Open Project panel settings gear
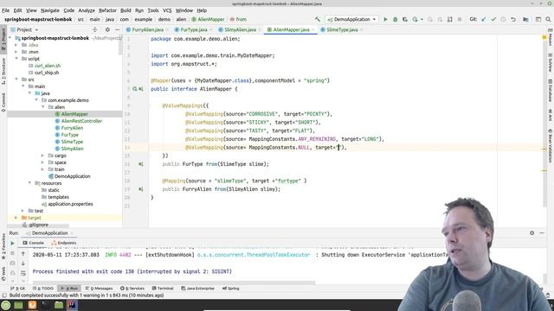 pos(107,29)
